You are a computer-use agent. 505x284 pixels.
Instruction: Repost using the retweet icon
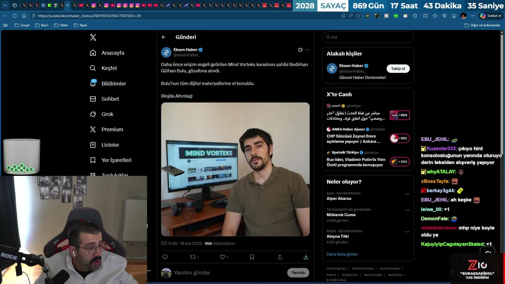193,257
